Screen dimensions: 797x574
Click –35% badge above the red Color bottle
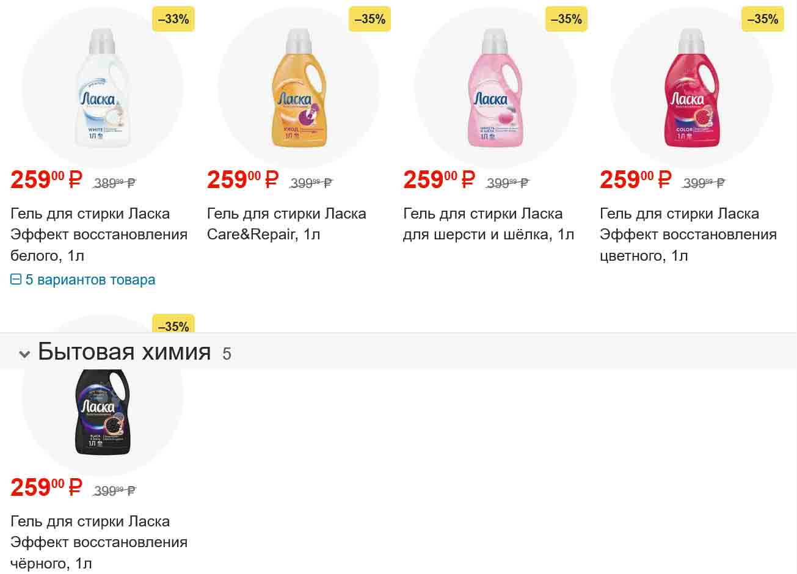pos(763,20)
